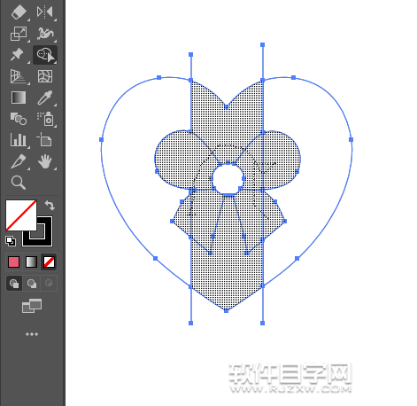Select the Symbol Sprayer tool
The width and height of the screenshot is (417, 406).
tap(45, 119)
